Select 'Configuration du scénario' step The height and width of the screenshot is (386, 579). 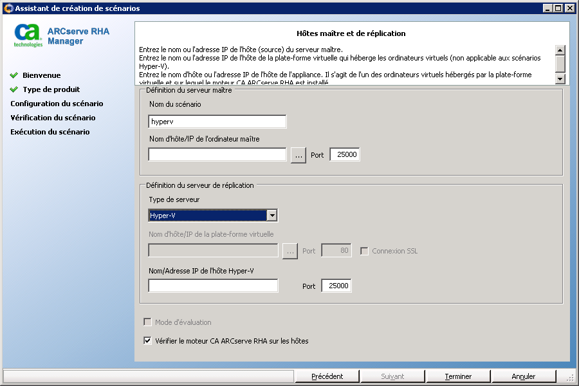point(57,104)
